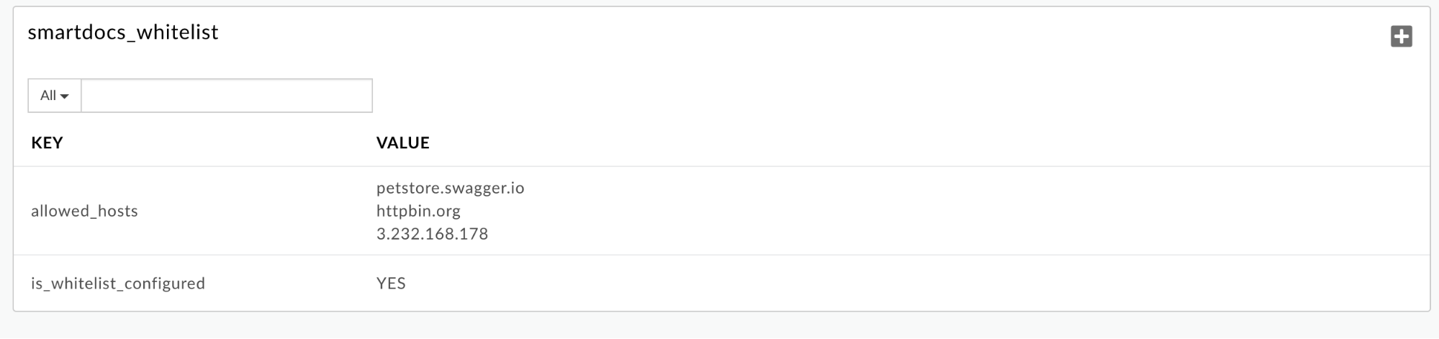Click the caret arrow beside All
1439x339 pixels.
[65, 96]
